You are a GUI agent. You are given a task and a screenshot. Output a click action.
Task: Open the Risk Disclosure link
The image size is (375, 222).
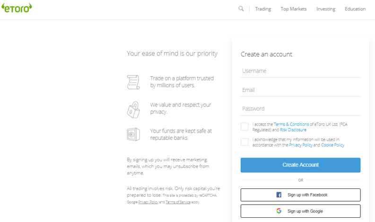pyautogui.click(x=293, y=130)
